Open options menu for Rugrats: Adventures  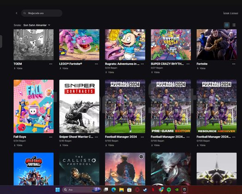click(x=142, y=64)
